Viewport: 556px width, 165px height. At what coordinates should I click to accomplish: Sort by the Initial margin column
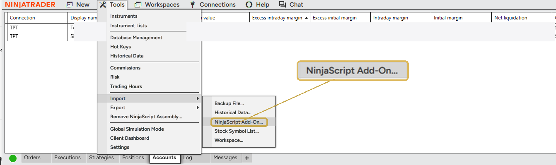point(461,18)
